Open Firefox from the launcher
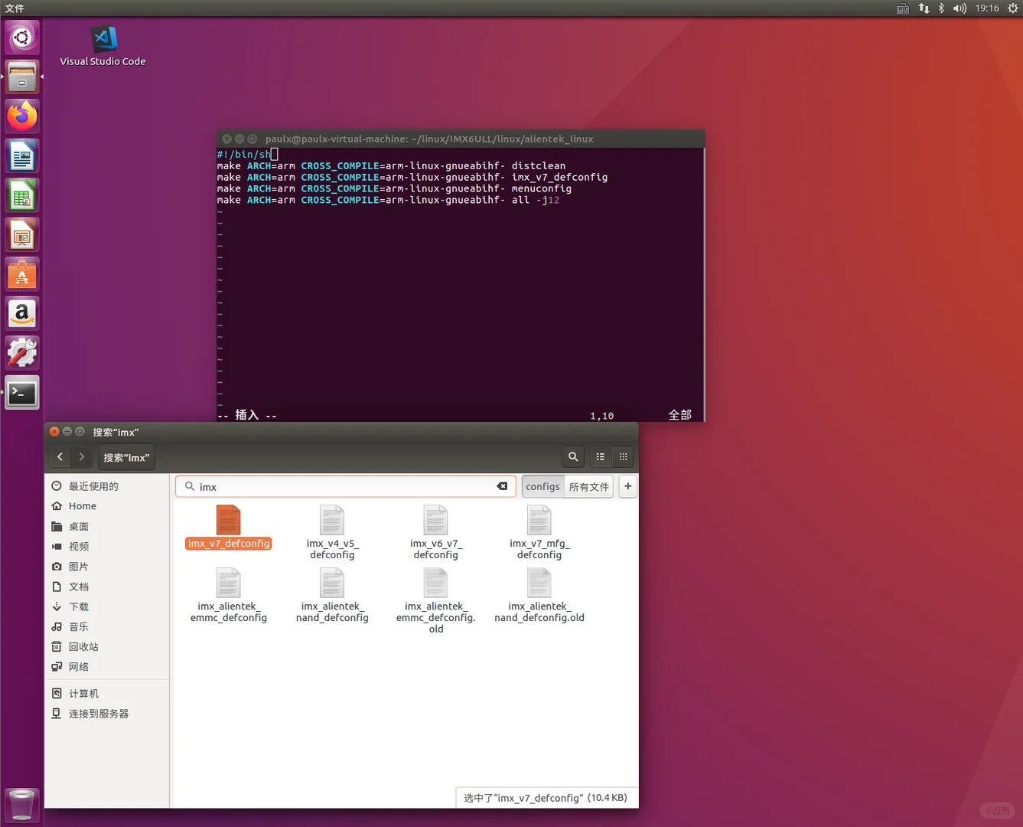 (x=21, y=116)
